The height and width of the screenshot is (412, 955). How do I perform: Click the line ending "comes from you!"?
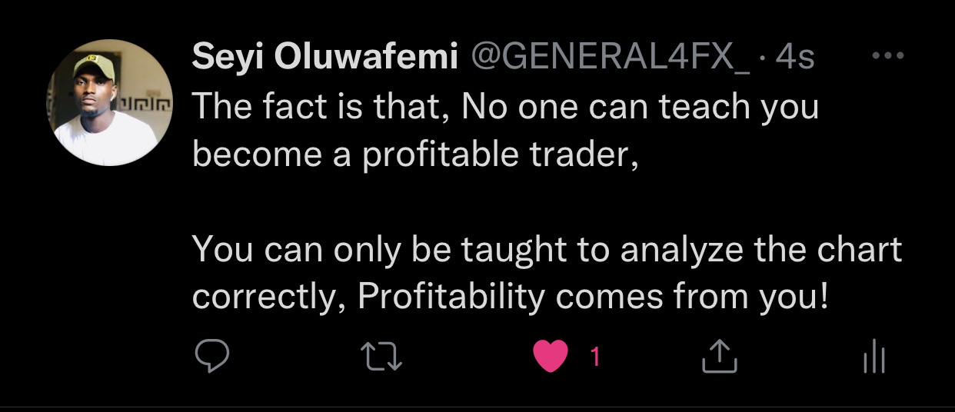tap(511, 297)
